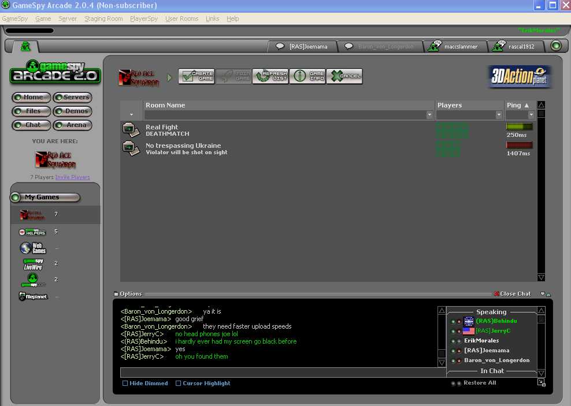Click the expand chat window icon
The width and height of the screenshot is (571, 406).
click(x=541, y=382)
